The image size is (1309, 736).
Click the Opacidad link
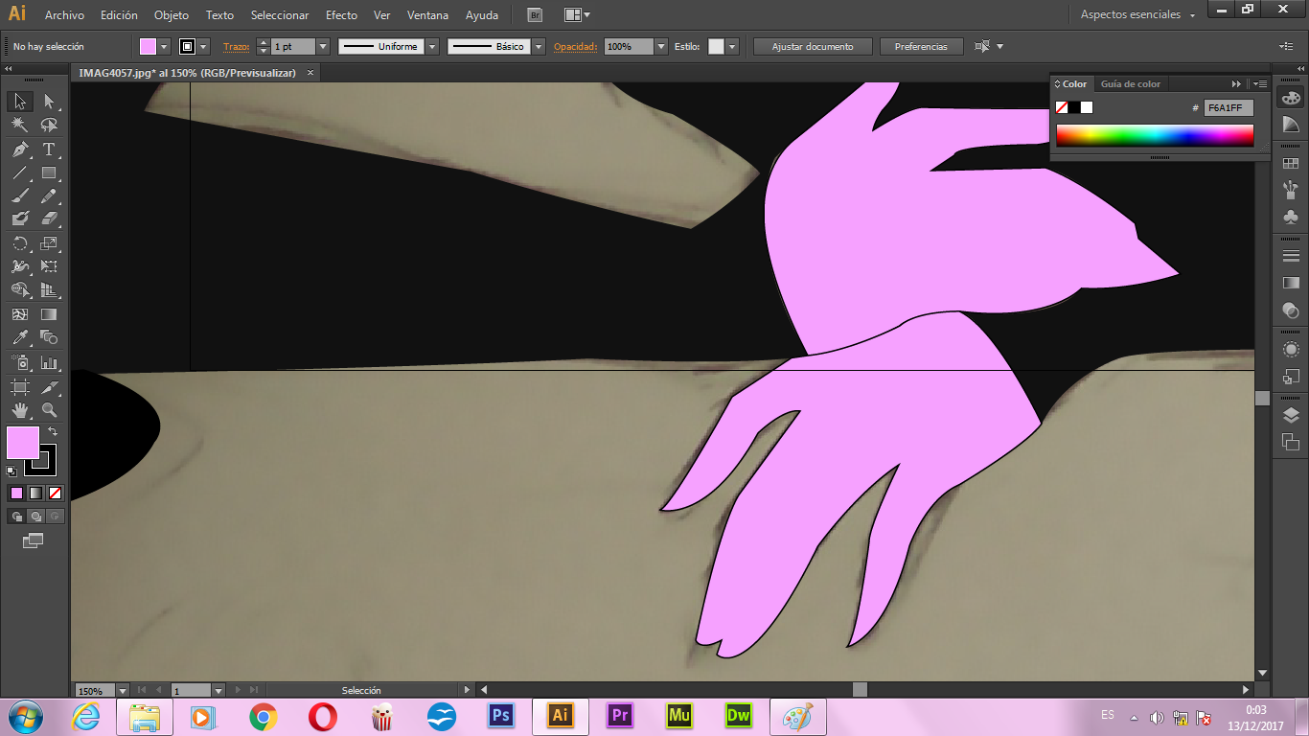pos(575,46)
